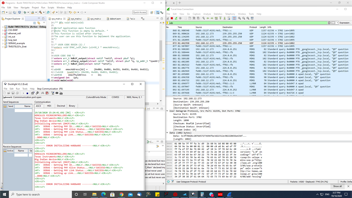Go to next packet arrow in Wireshark
Screen dimensions: 352x198
[212, 18]
